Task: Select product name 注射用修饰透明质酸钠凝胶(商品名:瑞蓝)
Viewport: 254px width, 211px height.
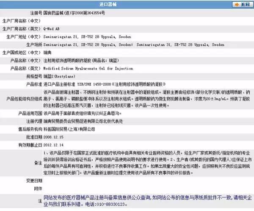Action: 81,61
